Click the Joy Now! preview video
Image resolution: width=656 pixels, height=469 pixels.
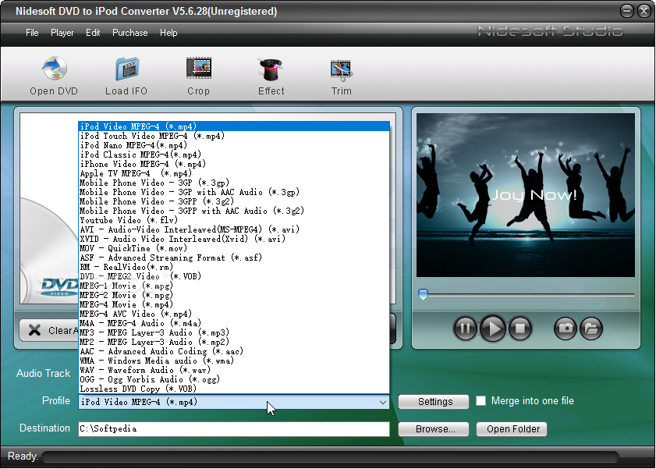click(526, 195)
